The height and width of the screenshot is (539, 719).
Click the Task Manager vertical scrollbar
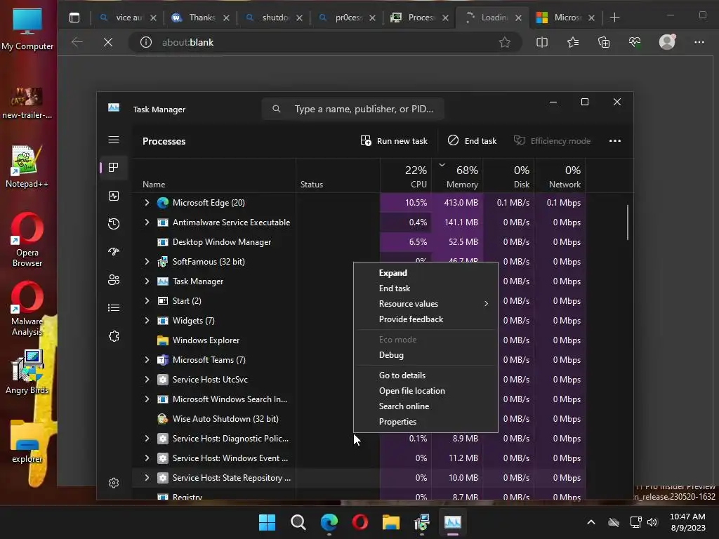pos(627,222)
